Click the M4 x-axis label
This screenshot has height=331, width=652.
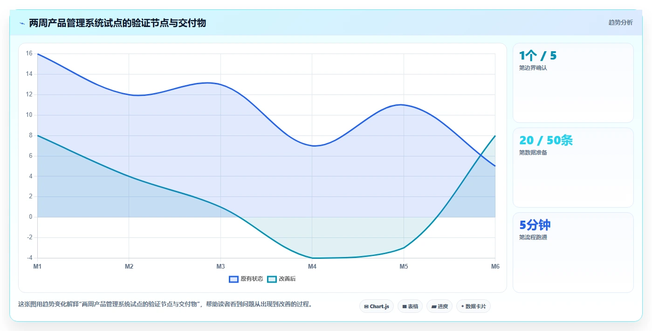tap(312, 266)
